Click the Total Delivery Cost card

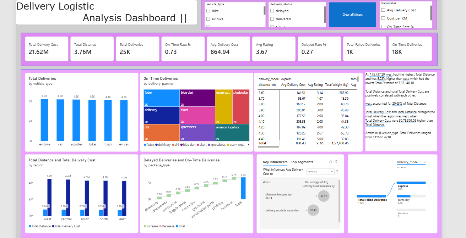coord(47,49)
